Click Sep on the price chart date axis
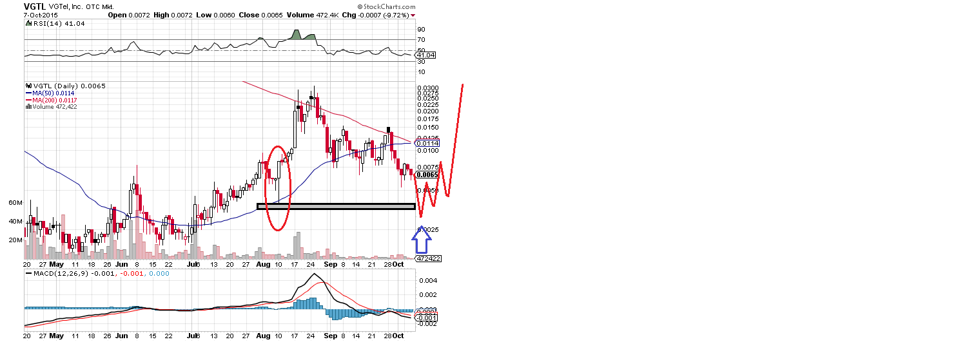The image size is (967, 344). pyautogui.click(x=330, y=264)
